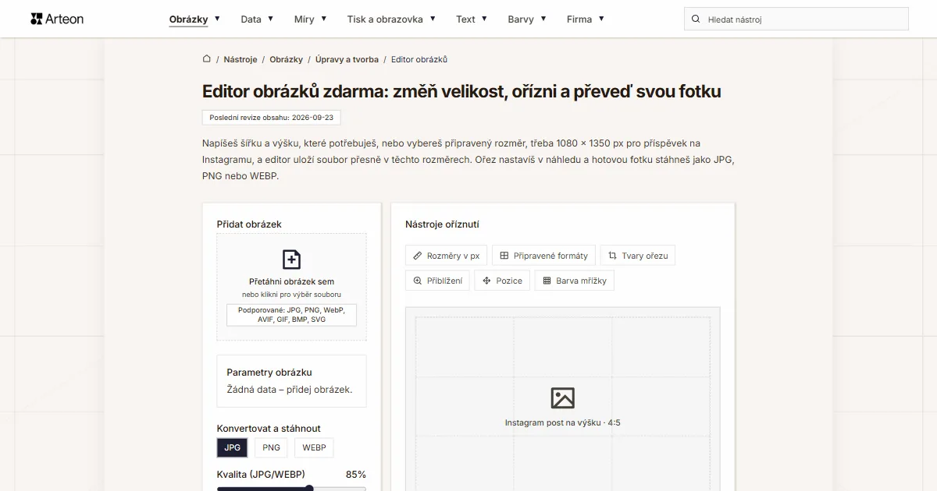Click the Žádná data – přidej obrázek text
The image size is (937, 491).
click(290, 390)
